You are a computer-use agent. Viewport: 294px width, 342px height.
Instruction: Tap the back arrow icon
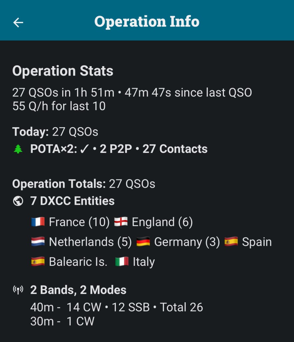pyautogui.click(x=18, y=22)
